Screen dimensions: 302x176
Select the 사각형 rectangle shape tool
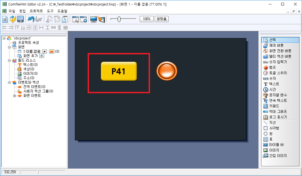(x=274, y=128)
